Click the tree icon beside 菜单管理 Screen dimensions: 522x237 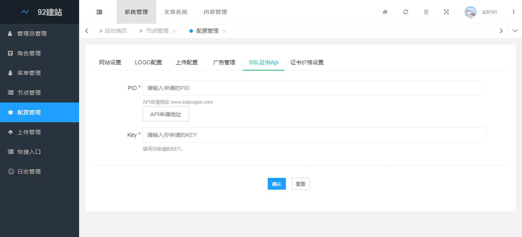[10, 73]
